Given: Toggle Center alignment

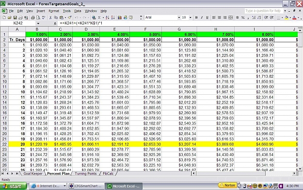Looking at the screenshot, I should (219, 17).
